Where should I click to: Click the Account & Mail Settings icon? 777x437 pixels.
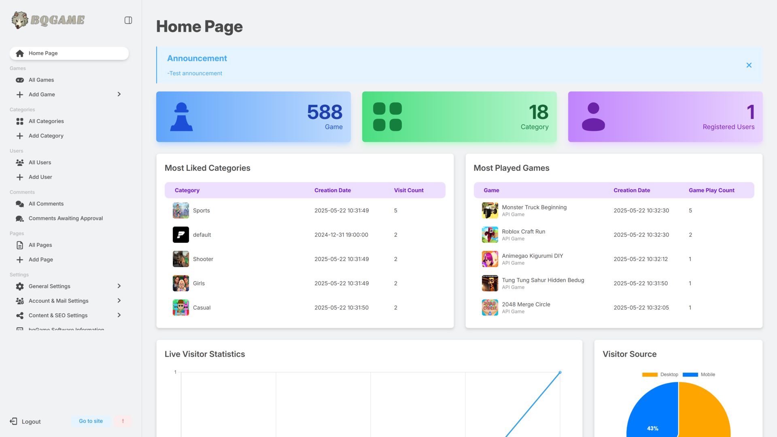(x=20, y=301)
